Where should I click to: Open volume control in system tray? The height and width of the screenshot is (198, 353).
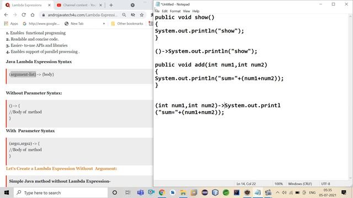point(284,193)
